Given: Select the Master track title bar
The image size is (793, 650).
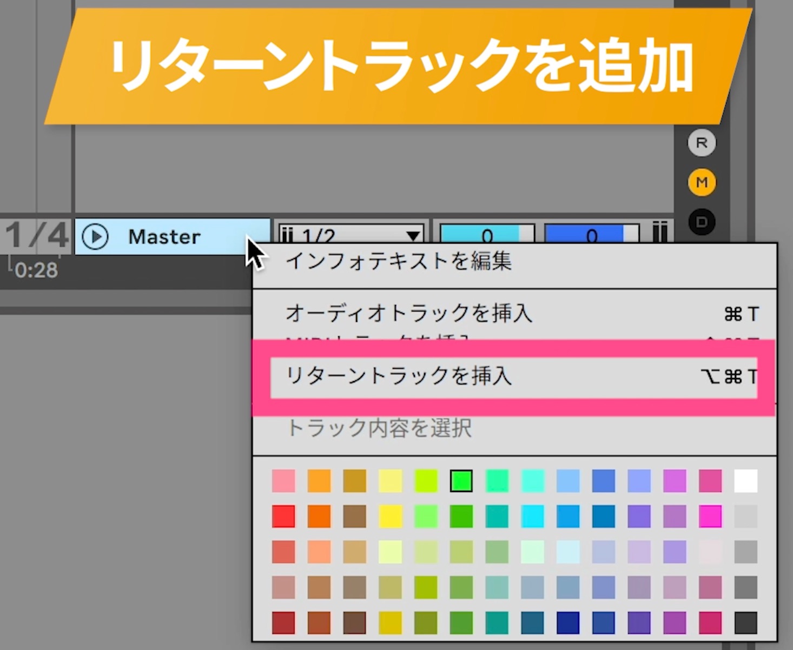Looking at the screenshot, I should click(172, 236).
